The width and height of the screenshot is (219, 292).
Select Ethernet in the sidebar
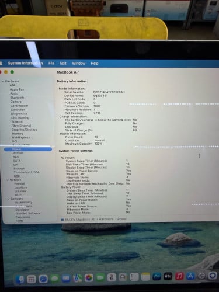tap(18, 121)
